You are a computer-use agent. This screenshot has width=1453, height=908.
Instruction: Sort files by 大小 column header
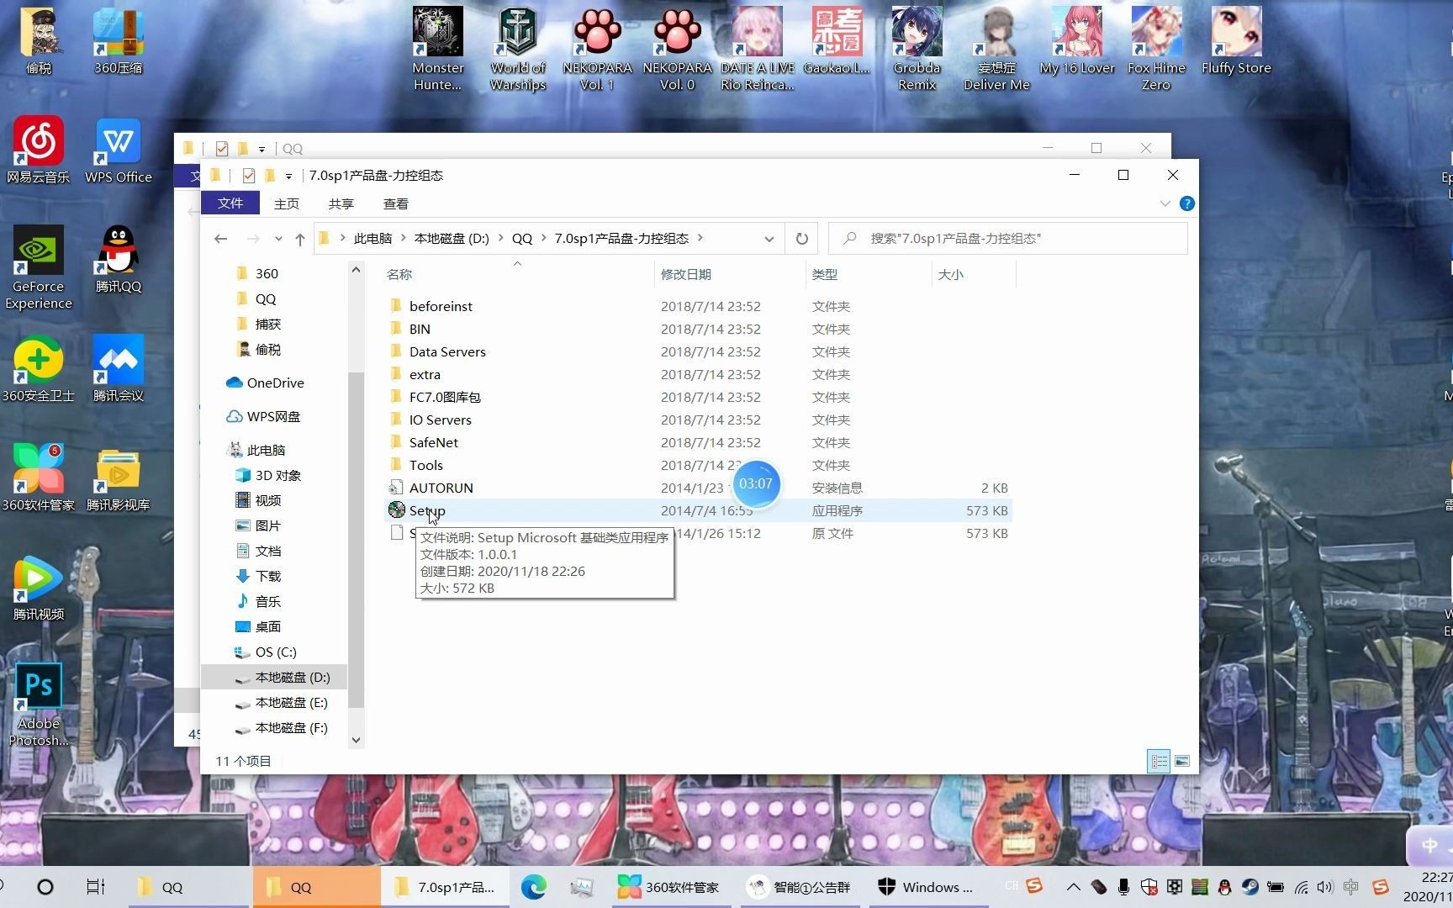pyautogui.click(x=974, y=274)
